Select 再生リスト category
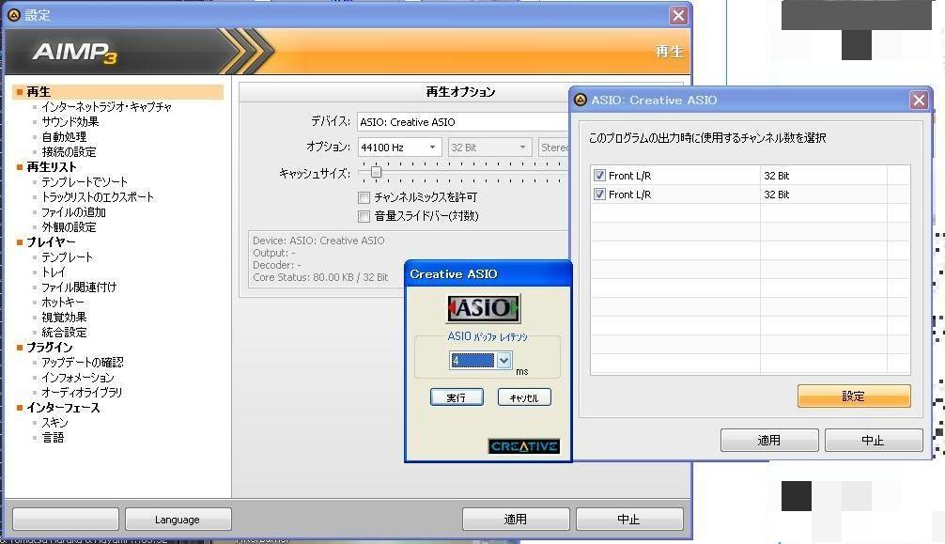Screen dimensions: 945x544 pyautogui.click(x=52, y=167)
